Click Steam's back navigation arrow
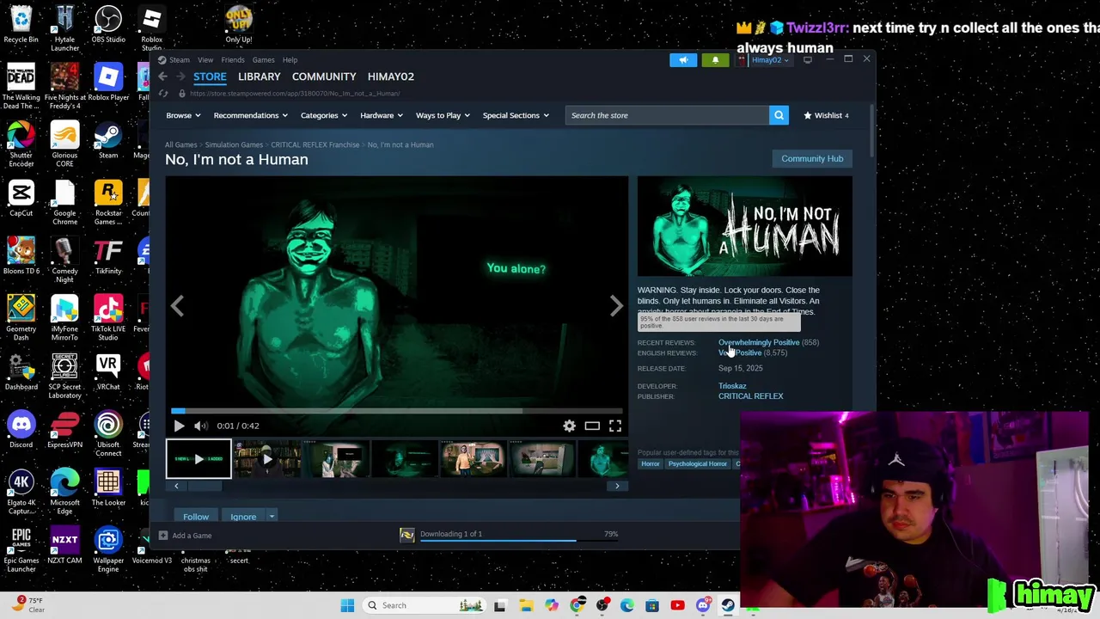The height and width of the screenshot is (619, 1100). 162,77
